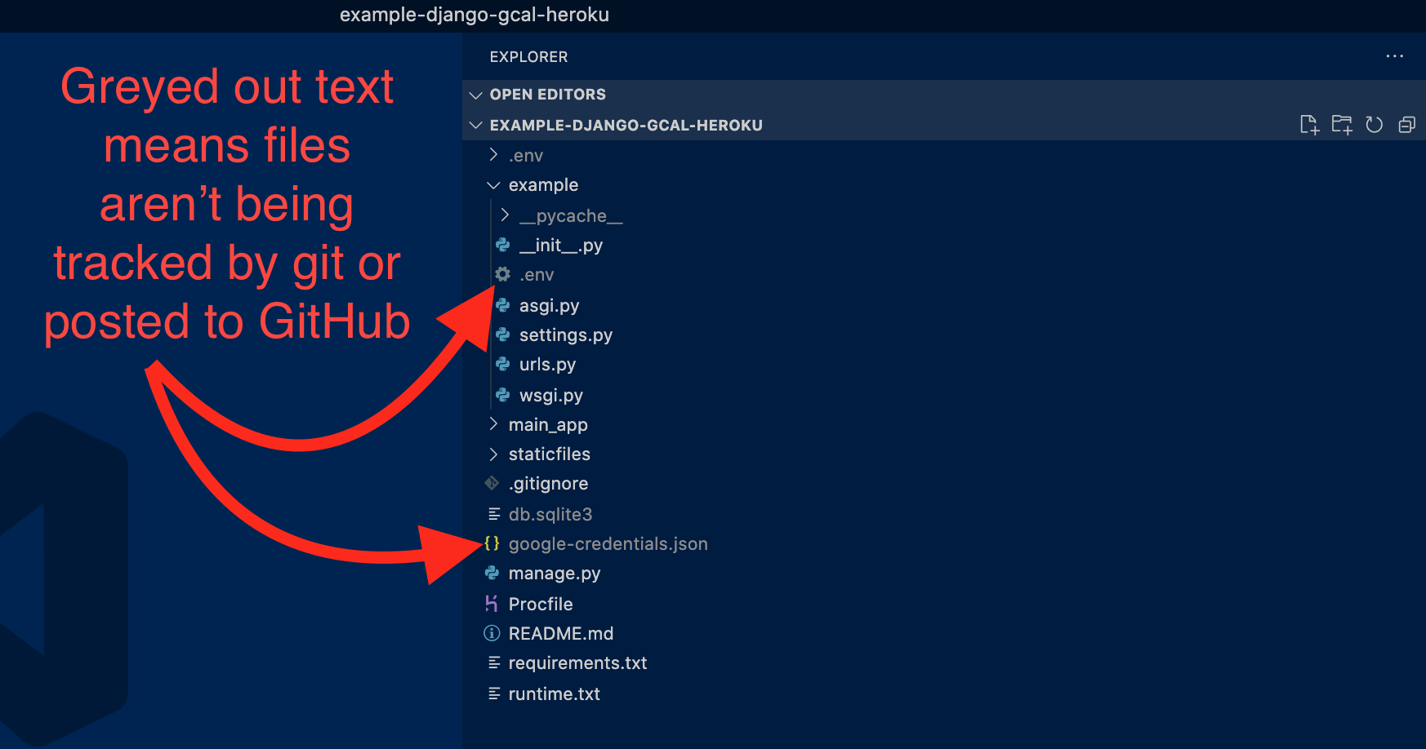
Task: Open the db.sqlite3 file
Action: click(x=550, y=514)
